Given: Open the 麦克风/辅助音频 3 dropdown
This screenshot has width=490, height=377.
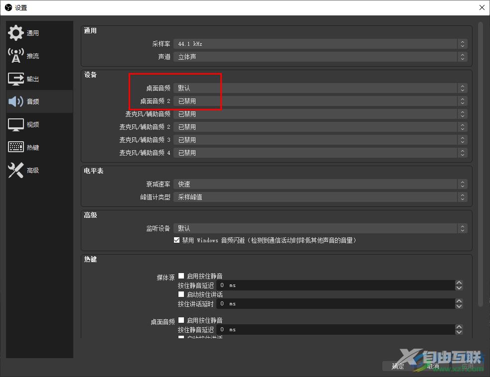Looking at the screenshot, I should point(321,140).
